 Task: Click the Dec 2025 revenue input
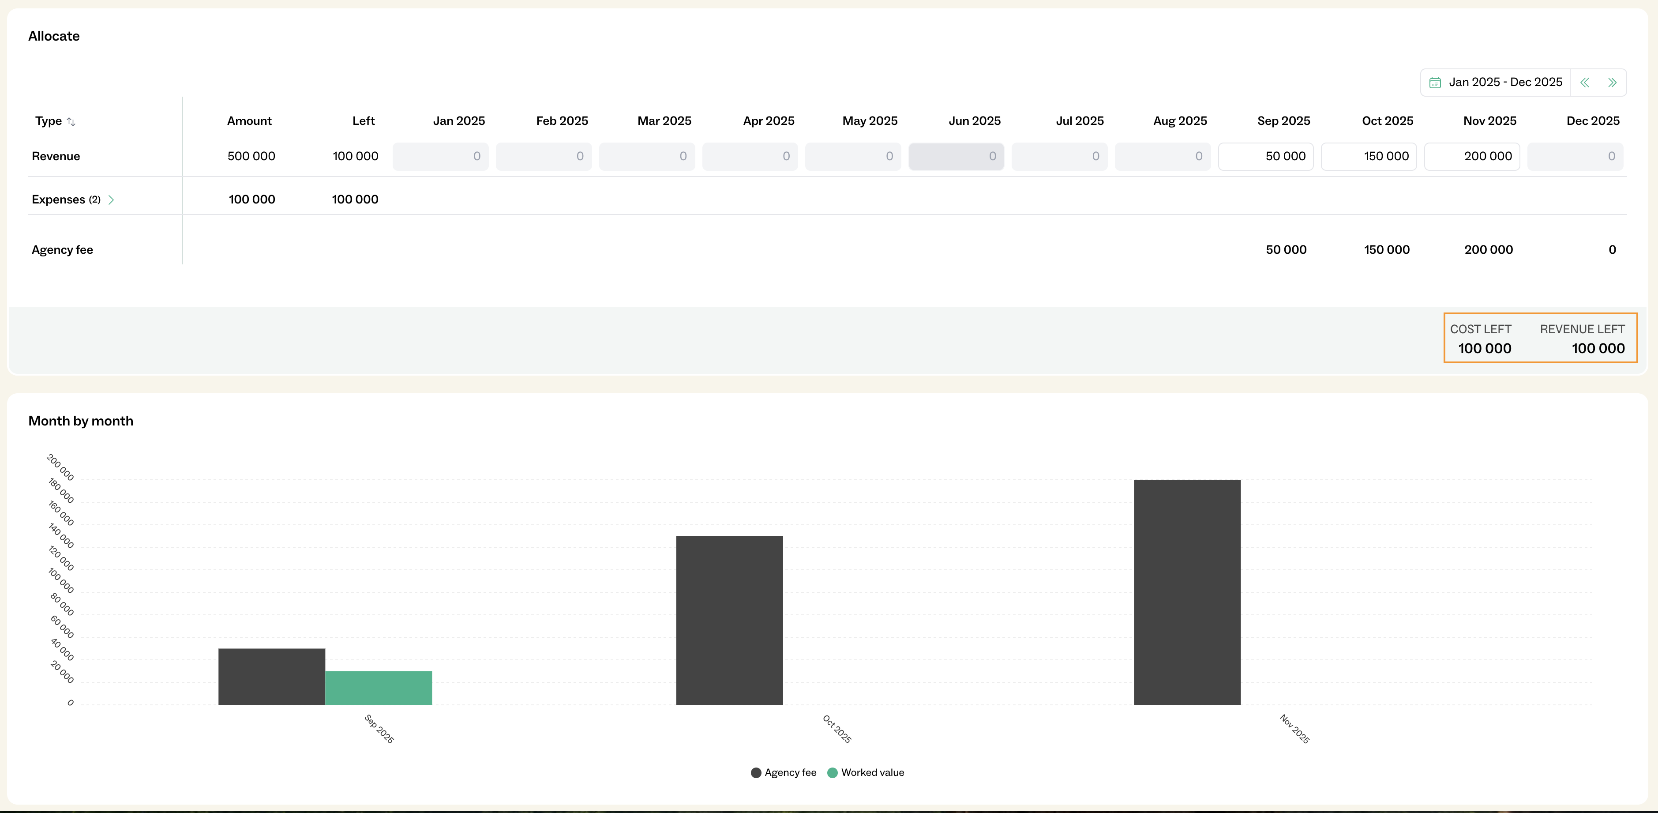tap(1575, 156)
